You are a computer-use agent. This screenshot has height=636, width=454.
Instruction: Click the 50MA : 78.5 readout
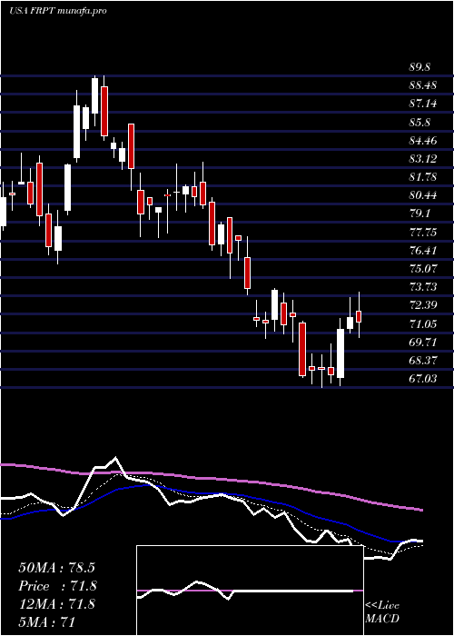(56, 568)
